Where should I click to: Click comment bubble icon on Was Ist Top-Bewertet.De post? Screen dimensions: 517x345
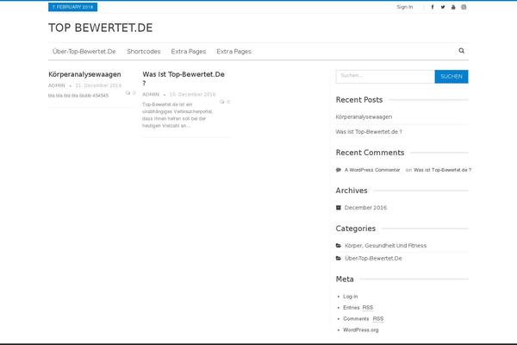point(222,102)
